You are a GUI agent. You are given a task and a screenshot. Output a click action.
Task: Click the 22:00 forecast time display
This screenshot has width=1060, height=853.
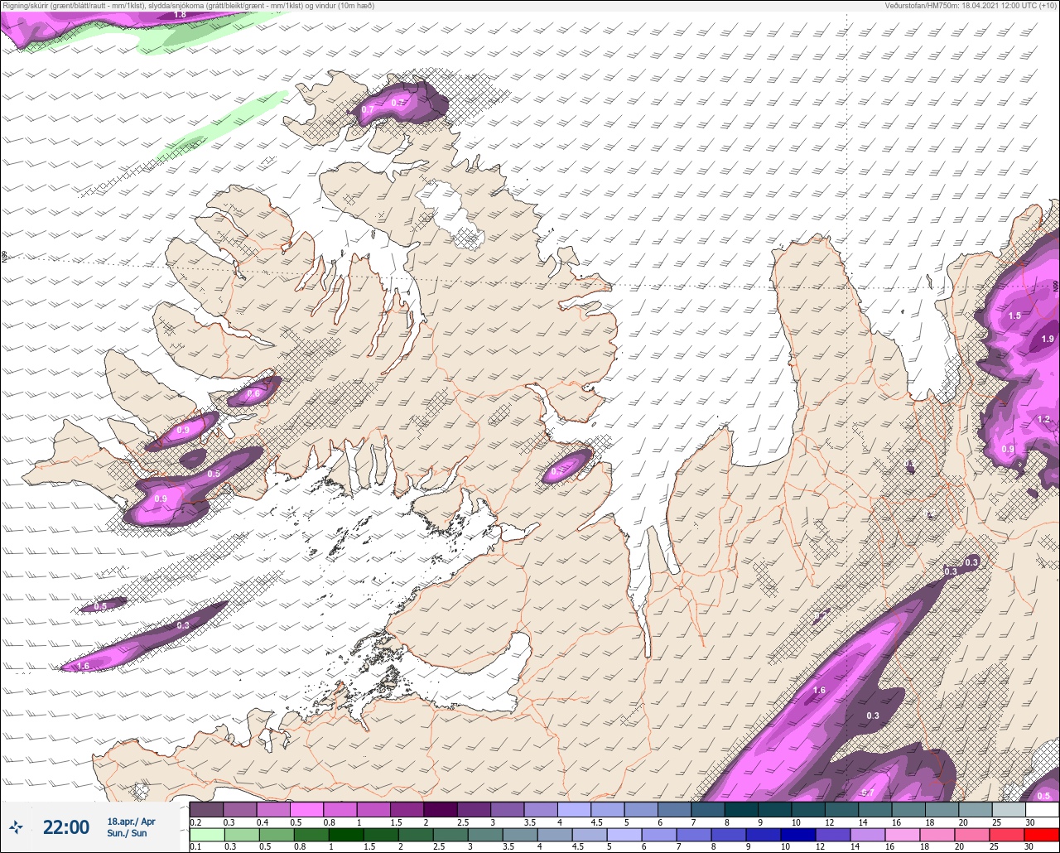click(x=66, y=827)
